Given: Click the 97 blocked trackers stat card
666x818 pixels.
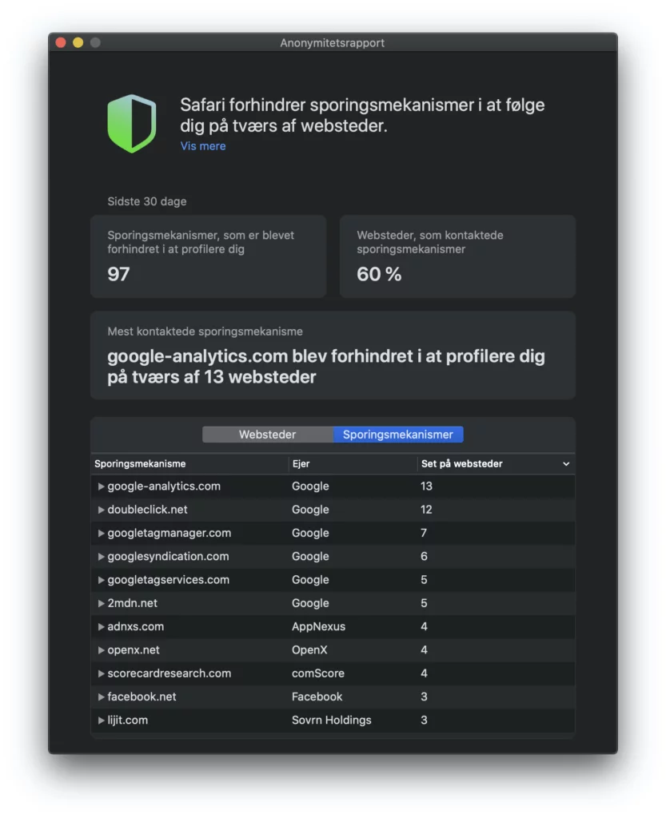Looking at the screenshot, I should [x=208, y=256].
